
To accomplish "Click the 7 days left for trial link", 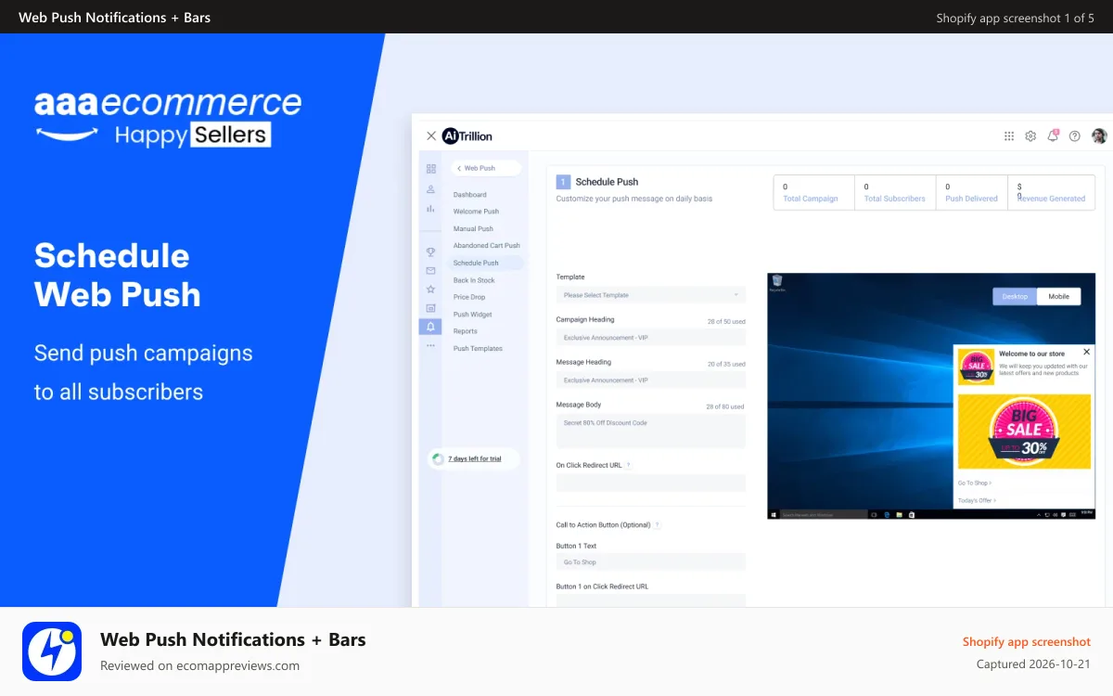I will coord(475,459).
